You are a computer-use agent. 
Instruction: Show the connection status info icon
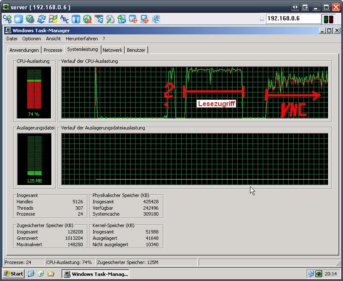76,19
